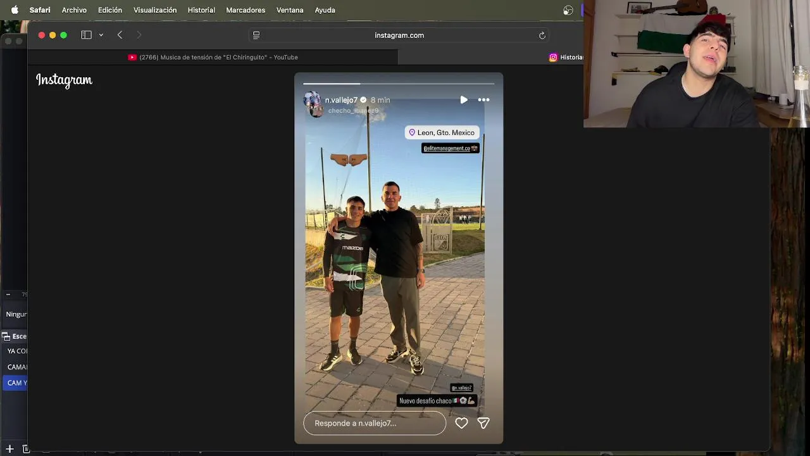Click the elite management mention sticker
Image resolution: width=810 pixels, height=456 pixels.
(x=451, y=148)
